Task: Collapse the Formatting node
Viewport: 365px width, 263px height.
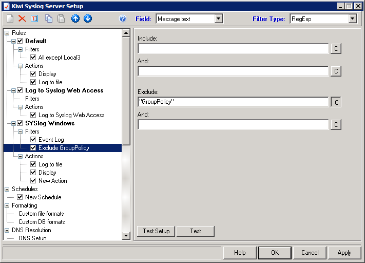Action: coord(7,205)
